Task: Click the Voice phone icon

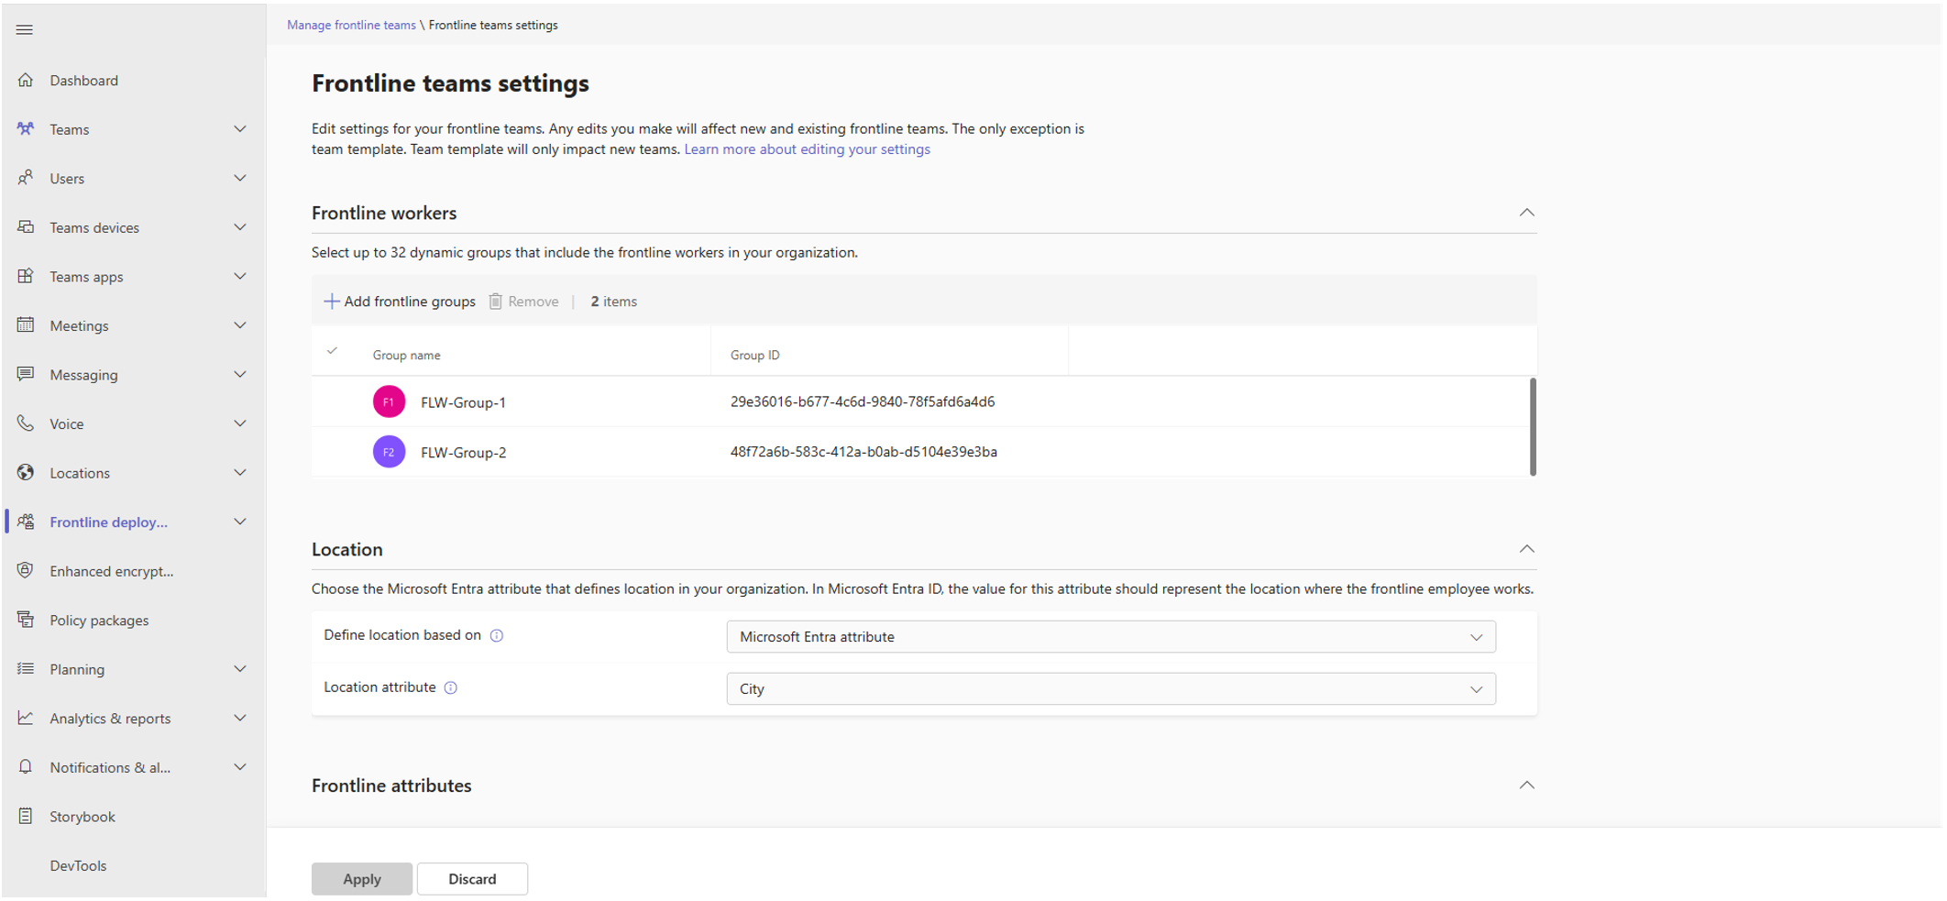Action: pyautogui.click(x=26, y=423)
